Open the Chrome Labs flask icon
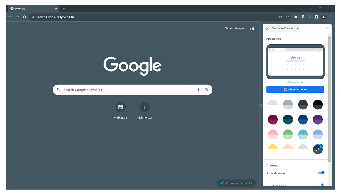 (303, 17)
